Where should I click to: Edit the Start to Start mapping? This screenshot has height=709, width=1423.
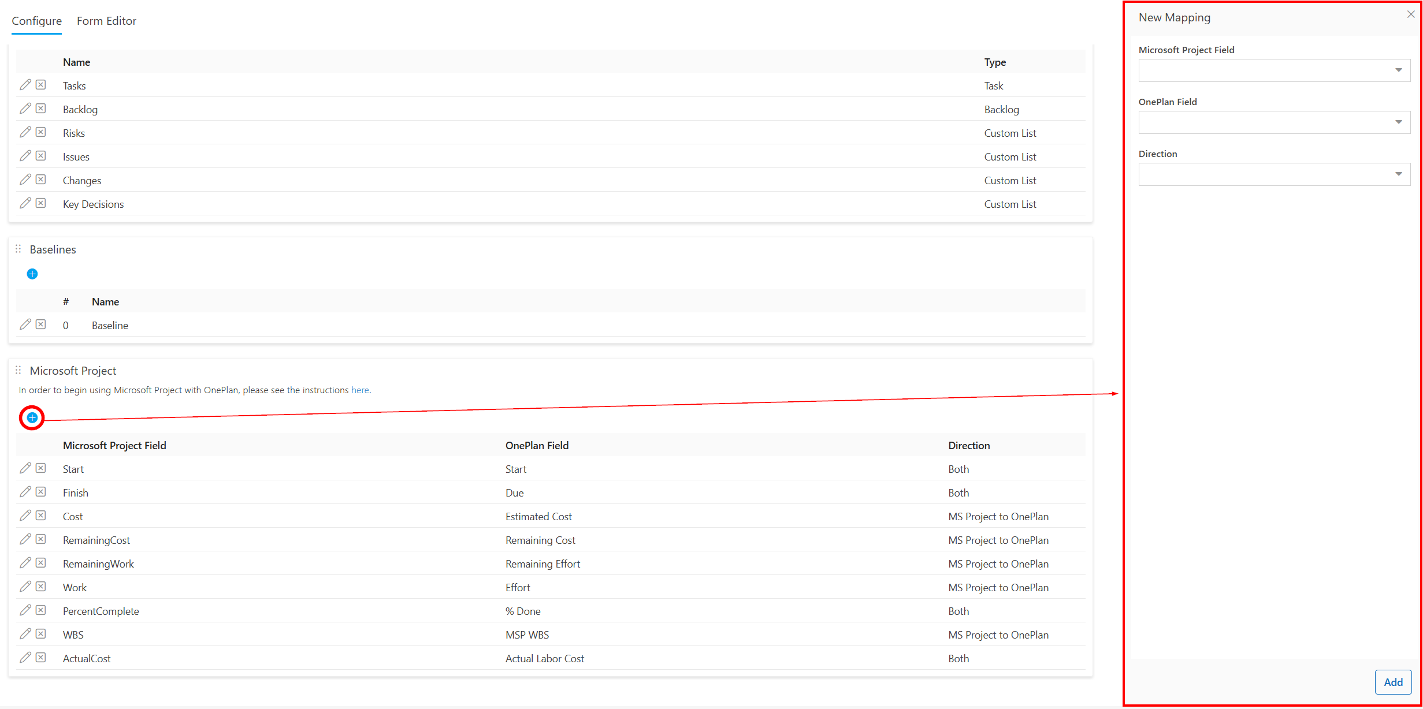click(x=25, y=468)
